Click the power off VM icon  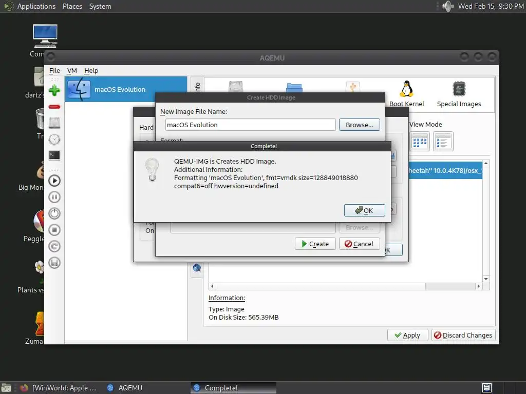pos(54,213)
